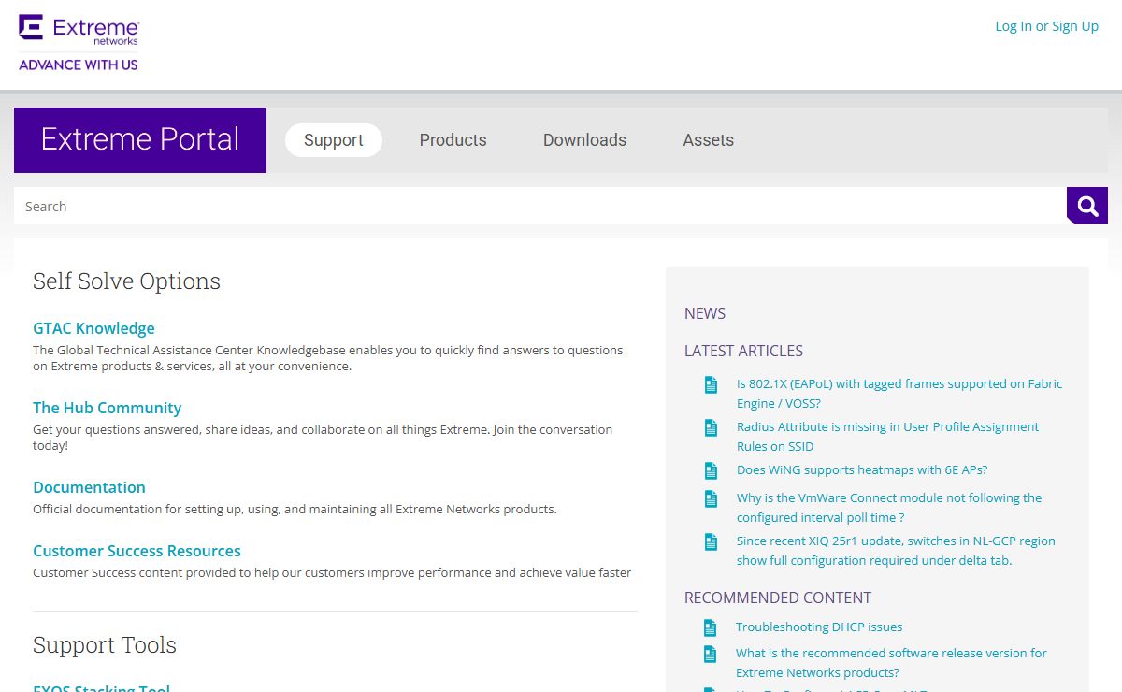1122x692 pixels.
Task: Click document icon beside Radius Attribute article
Action: pyautogui.click(x=711, y=427)
